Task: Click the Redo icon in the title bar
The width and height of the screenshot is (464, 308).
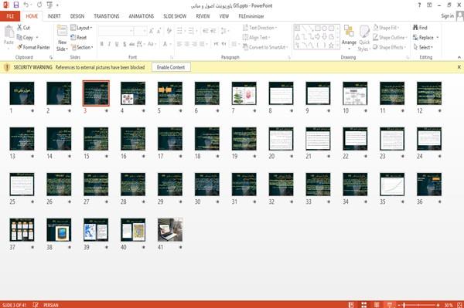Action: [39, 5]
